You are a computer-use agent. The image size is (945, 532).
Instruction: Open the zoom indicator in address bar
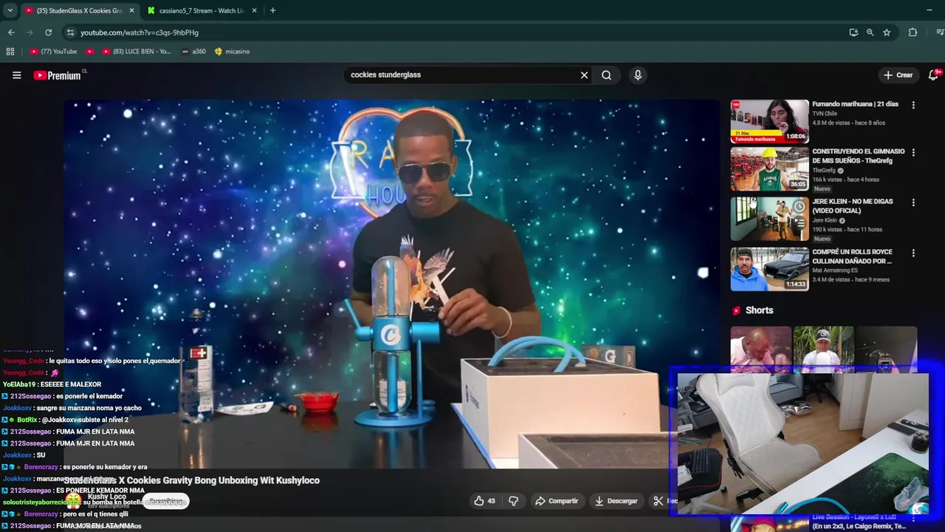[870, 33]
